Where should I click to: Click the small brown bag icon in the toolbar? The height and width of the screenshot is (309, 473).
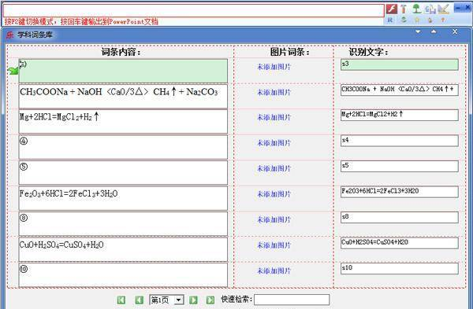pos(430,20)
